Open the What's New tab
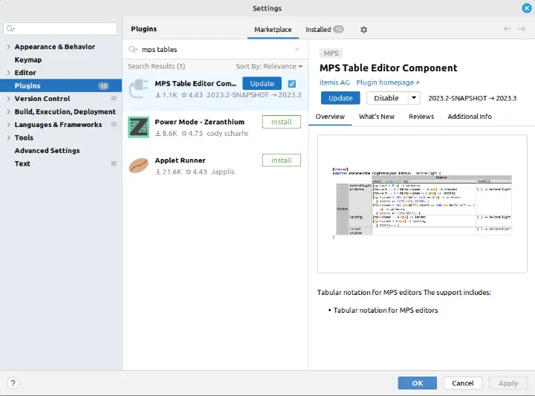The image size is (535, 396). [x=376, y=117]
